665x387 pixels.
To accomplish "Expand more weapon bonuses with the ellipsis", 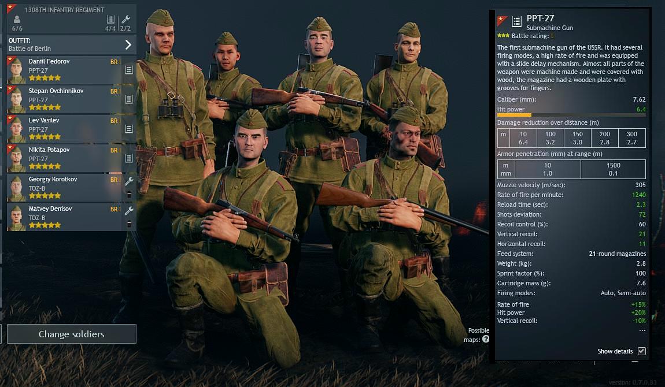I will [642, 330].
